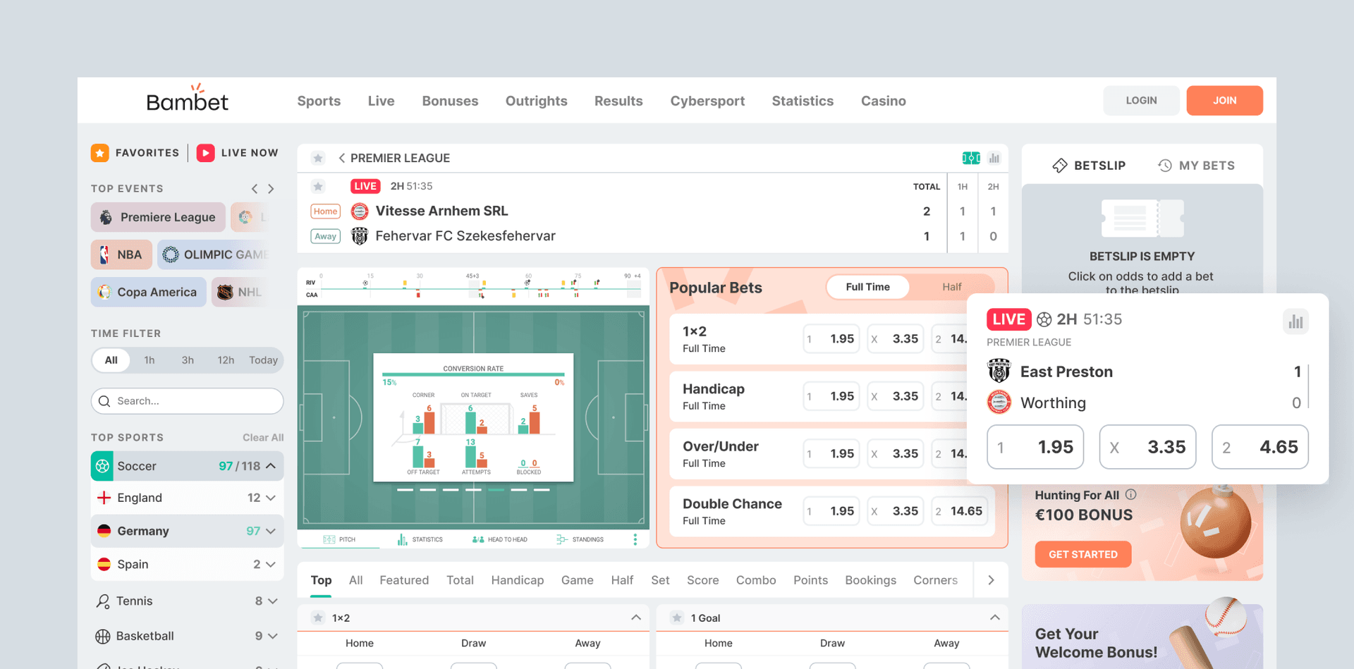This screenshot has width=1354, height=669.
Task: Select Full Time in Popular Bets
Action: tap(867, 287)
